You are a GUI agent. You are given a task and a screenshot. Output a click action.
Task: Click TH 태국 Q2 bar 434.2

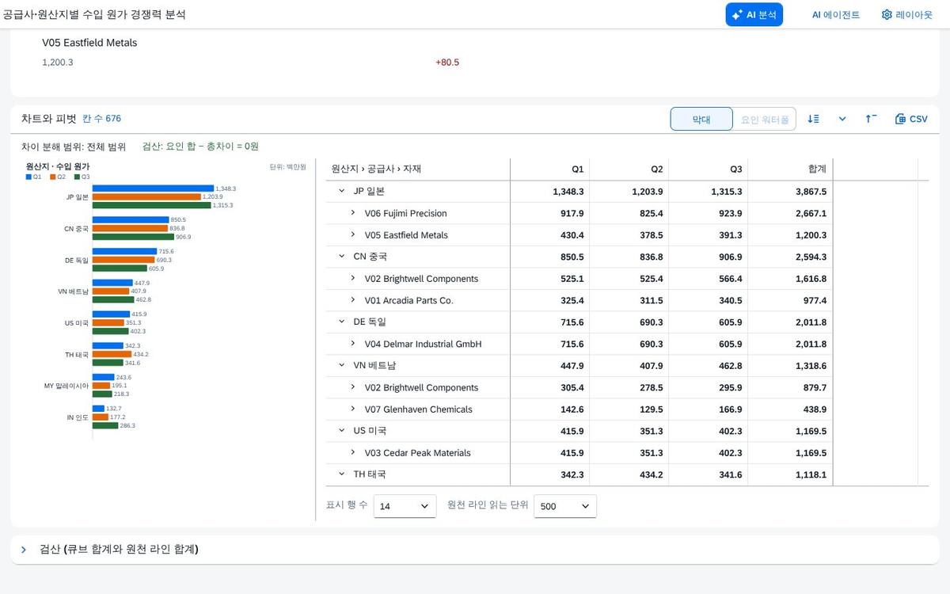[112, 354]
